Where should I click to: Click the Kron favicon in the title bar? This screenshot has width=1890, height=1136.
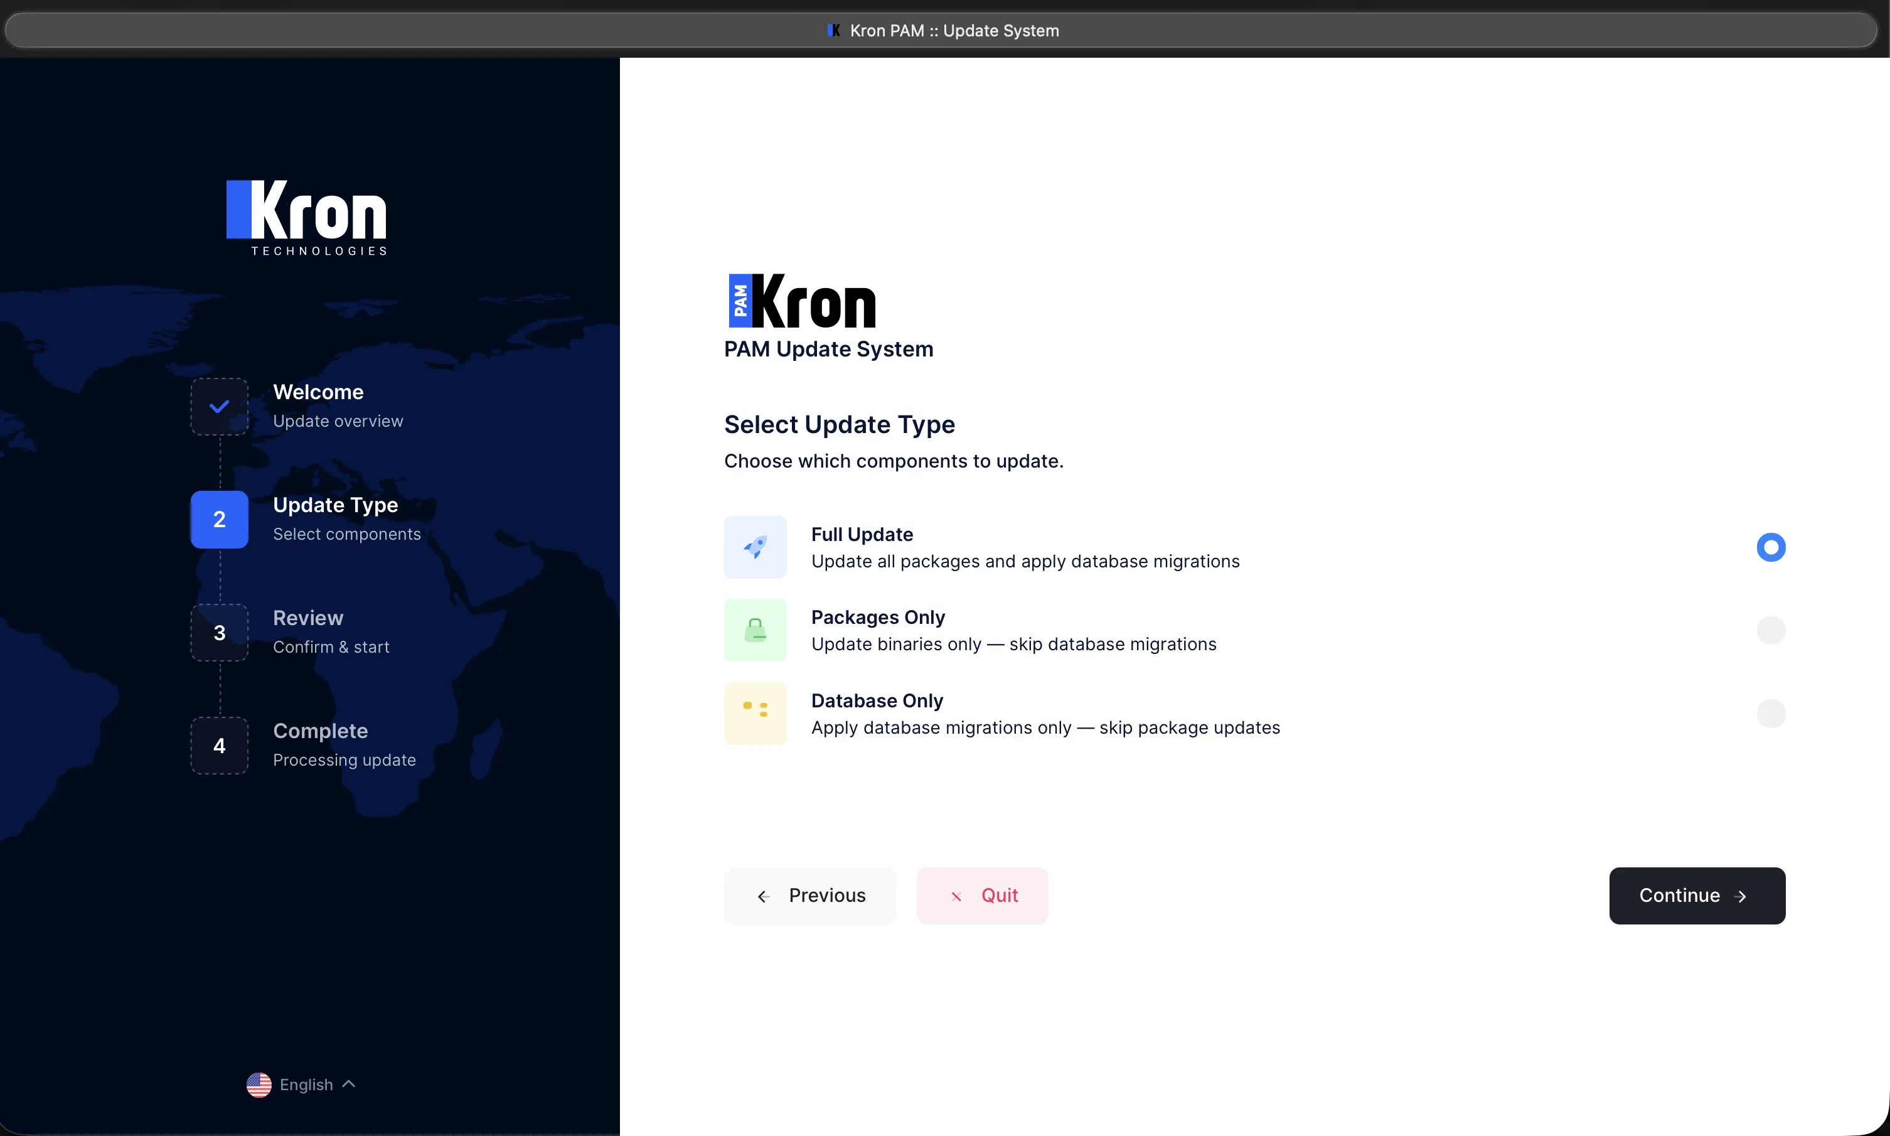click(x=834, y=31)
